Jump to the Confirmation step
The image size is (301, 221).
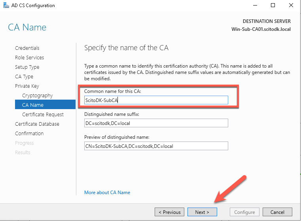(x=29, y=133)
